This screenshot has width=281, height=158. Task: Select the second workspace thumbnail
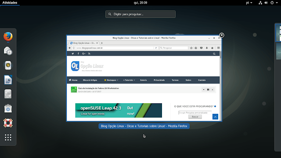[x=278, y=52]
